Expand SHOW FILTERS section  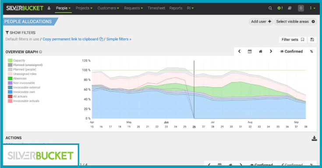21,33
